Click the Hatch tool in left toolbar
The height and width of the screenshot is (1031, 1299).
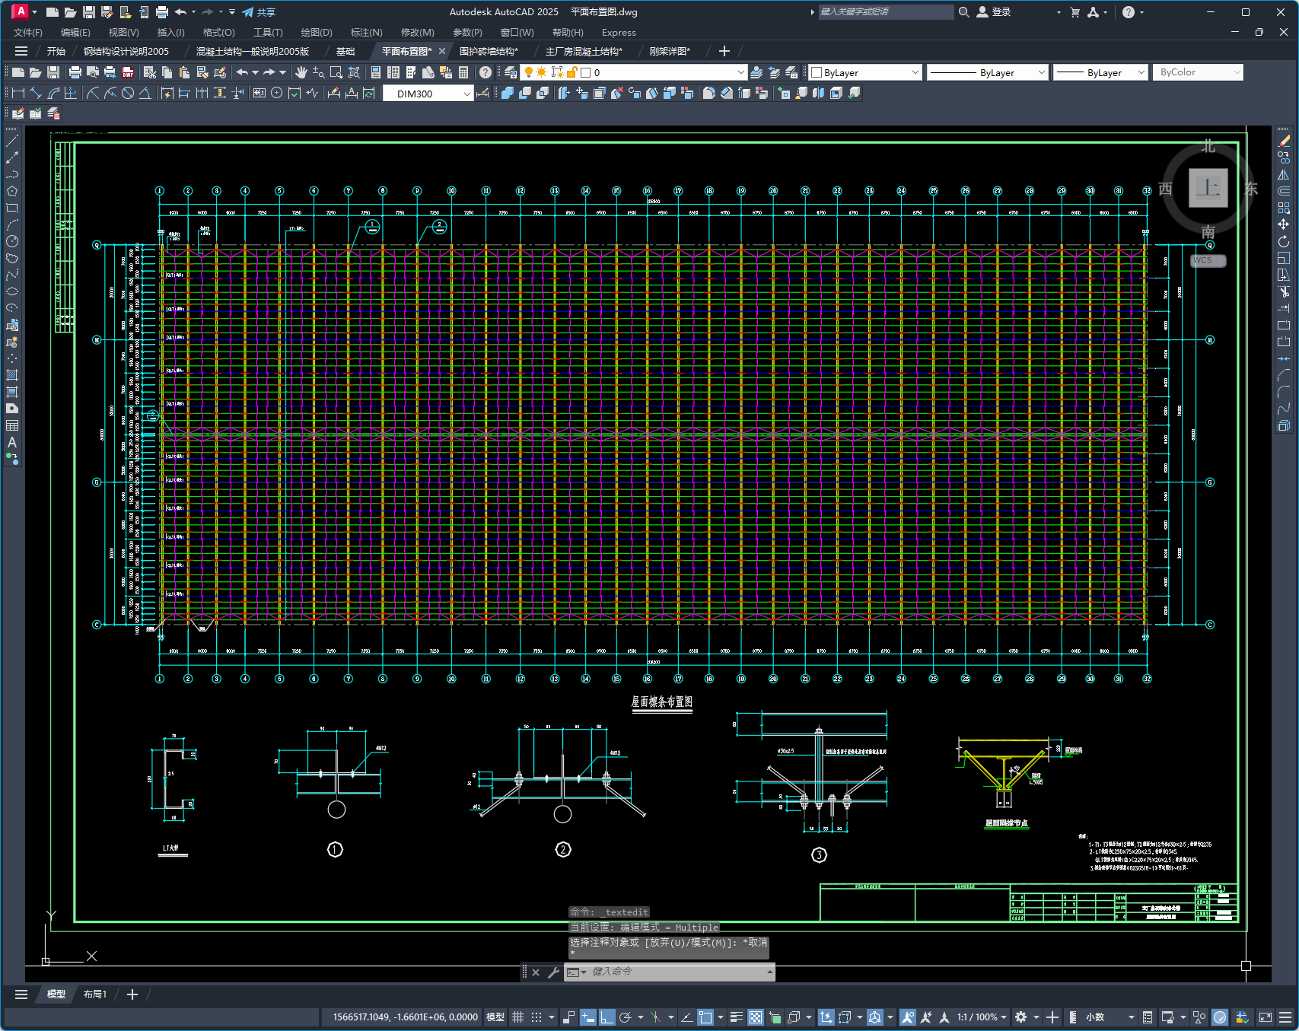point(12,375)
